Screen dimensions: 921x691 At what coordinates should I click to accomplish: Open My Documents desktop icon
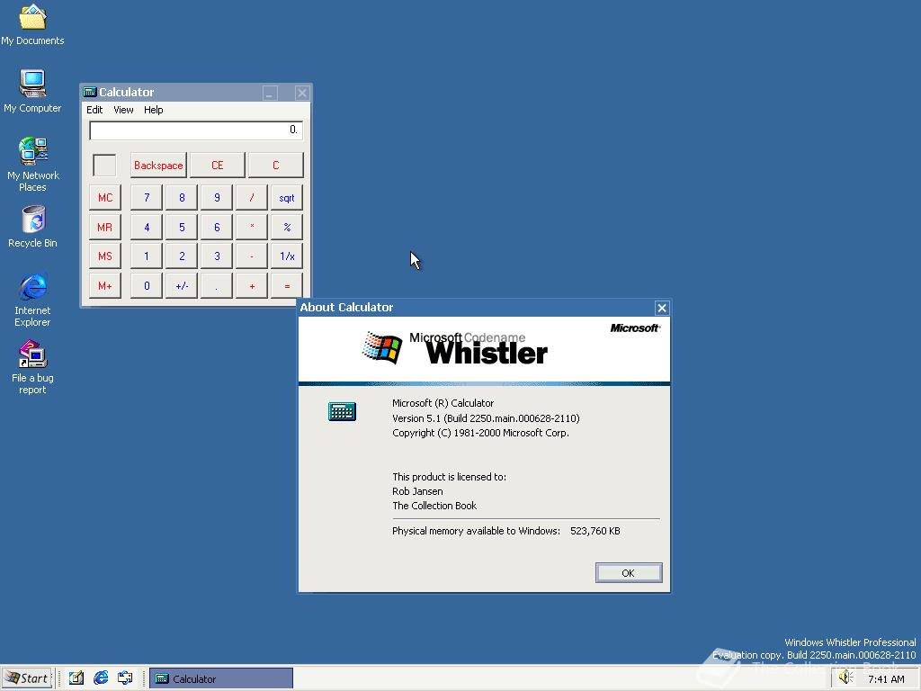(32, 24)
